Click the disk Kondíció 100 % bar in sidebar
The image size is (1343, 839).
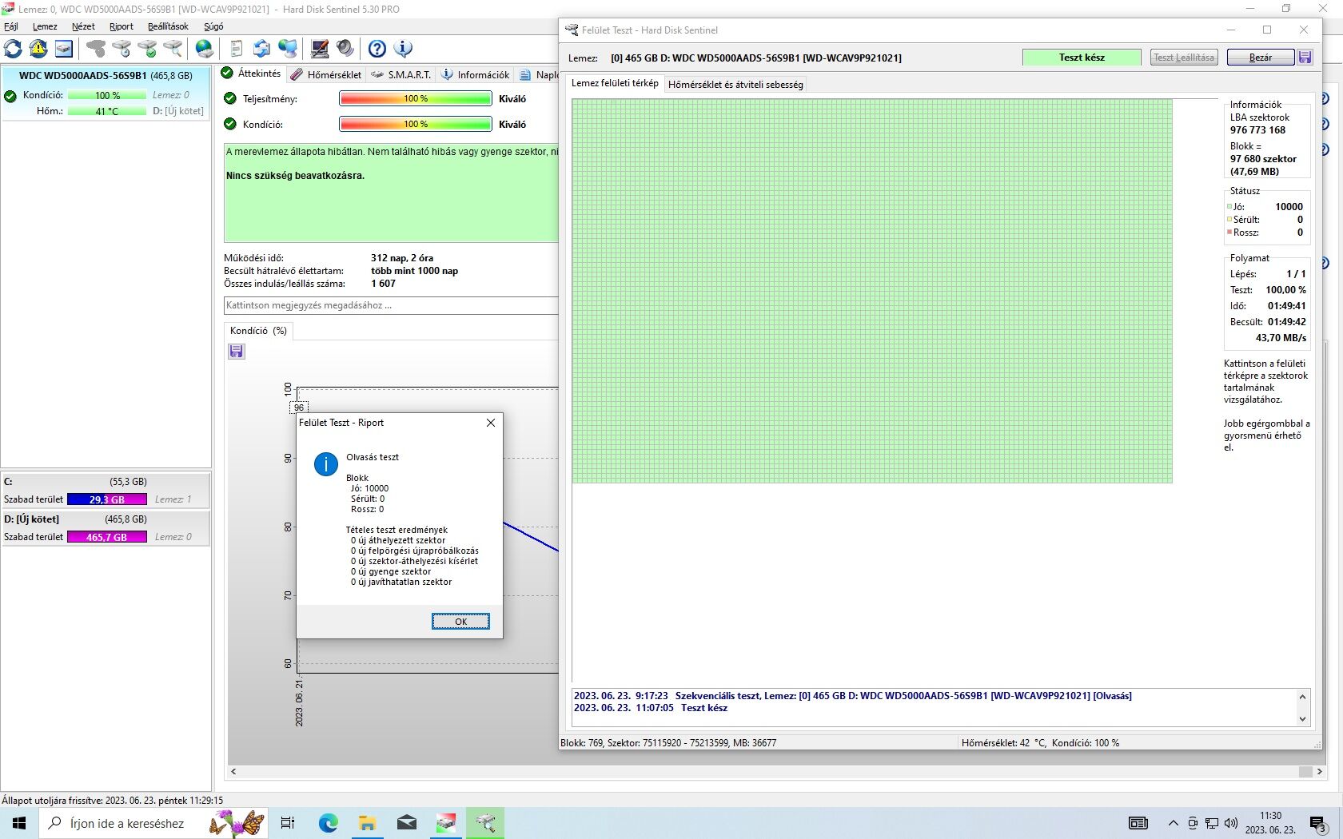coord(107,95)
